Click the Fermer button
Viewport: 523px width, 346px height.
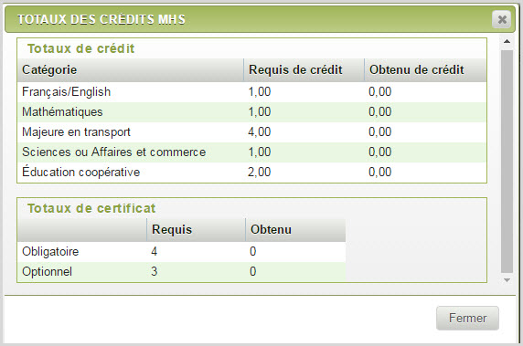(467, 318)
